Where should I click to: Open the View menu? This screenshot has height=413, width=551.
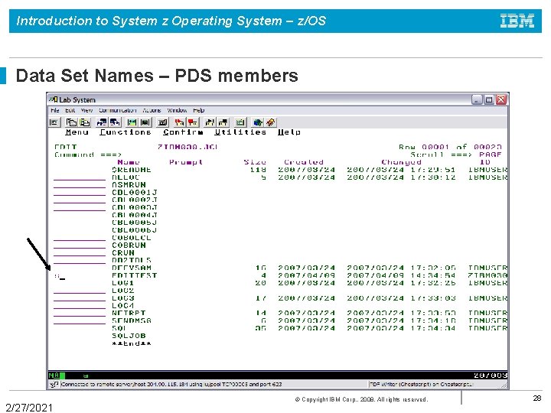[x=86, y=110]
